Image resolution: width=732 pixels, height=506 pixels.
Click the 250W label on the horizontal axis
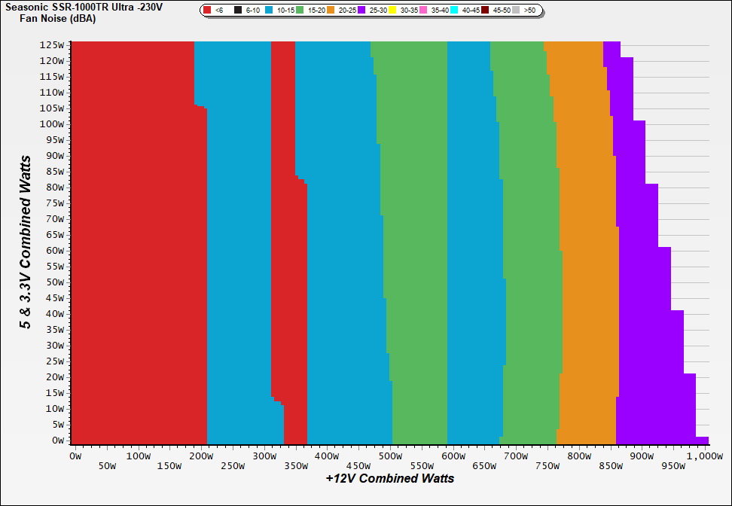click(233, 466)
